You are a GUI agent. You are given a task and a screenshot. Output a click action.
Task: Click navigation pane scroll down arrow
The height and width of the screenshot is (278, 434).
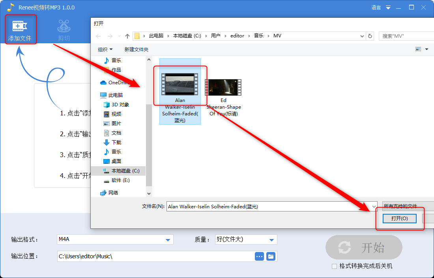click(149, 194)
